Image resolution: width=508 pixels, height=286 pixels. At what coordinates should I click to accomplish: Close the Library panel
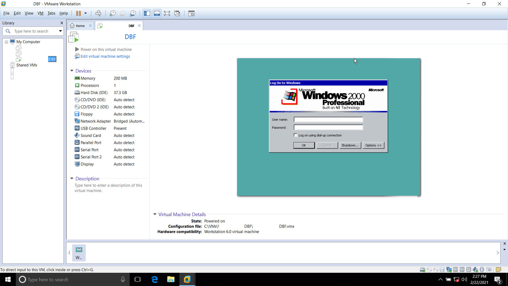point(61,23)
